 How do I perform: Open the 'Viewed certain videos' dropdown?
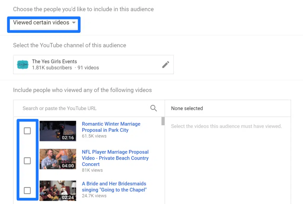(x=44, y=23)
